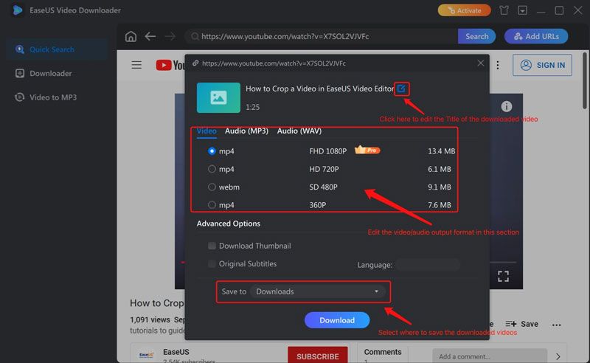Select mp4 360P radio option
590x363 pixels.
click(212, 205)
